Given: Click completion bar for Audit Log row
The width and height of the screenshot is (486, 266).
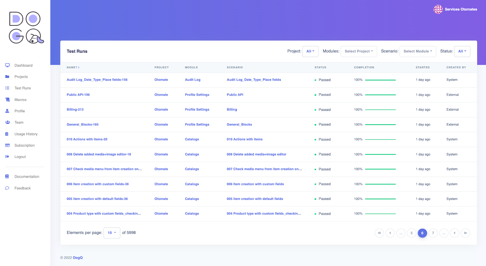Looking at the screenshot, I should 380,80.
